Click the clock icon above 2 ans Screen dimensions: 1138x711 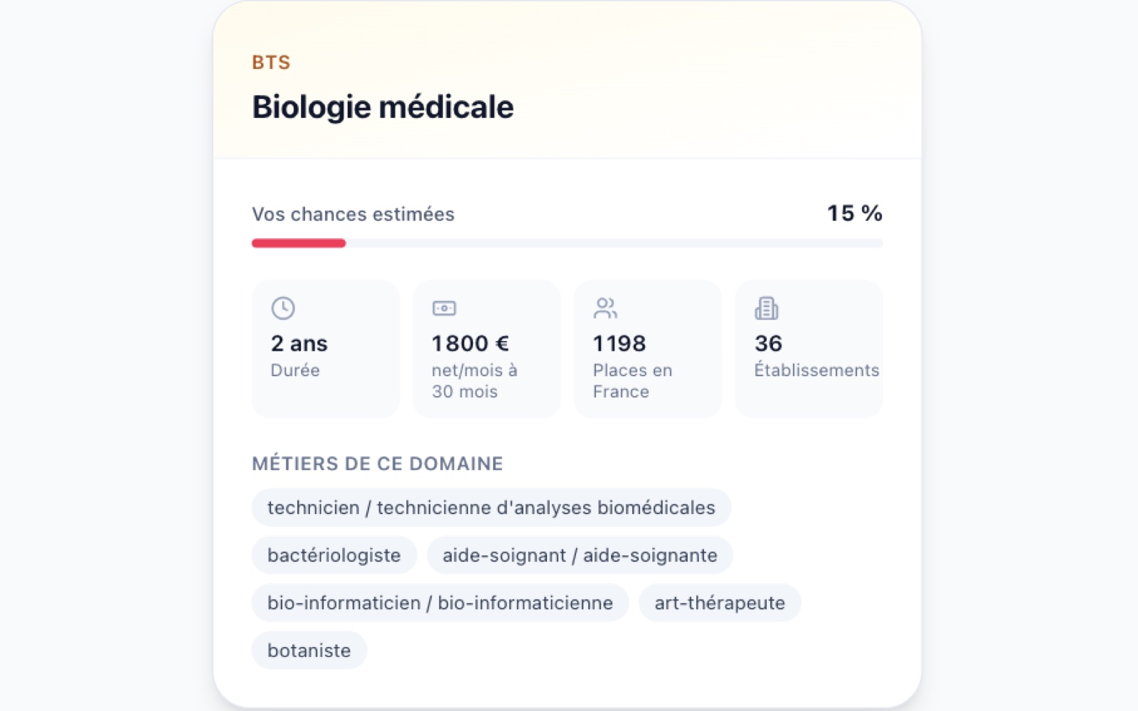pyautogui.click(x=283, y=308)
